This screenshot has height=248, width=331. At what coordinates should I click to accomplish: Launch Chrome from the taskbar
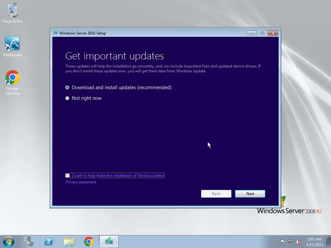89,242
